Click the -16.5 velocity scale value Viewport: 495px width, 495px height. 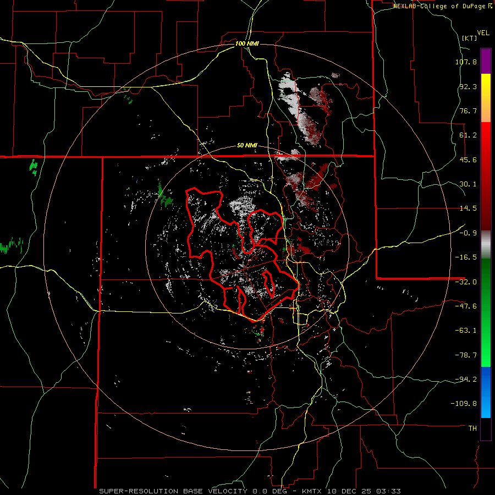(x=466, y=257)
